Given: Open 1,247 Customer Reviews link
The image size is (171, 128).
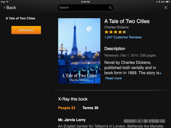Looking at the screenshot, I should point(123,37).
